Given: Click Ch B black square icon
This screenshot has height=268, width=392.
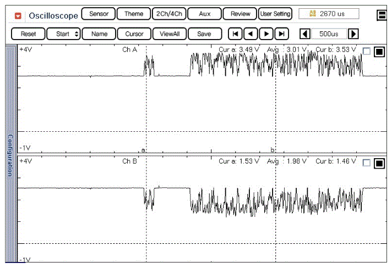Looking at the screenshot, I should 379,163.
